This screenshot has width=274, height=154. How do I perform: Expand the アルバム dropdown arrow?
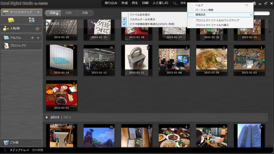38,38
